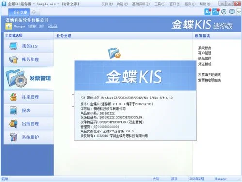Open 发票接收明细表 report
The height and width of the screenshot is (182, 242).
tap(210, 80)
